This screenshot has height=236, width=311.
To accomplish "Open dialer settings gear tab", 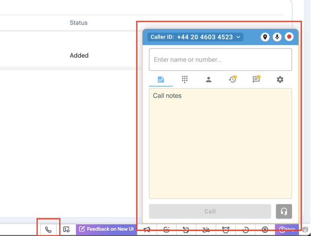I will coord(280,80).
